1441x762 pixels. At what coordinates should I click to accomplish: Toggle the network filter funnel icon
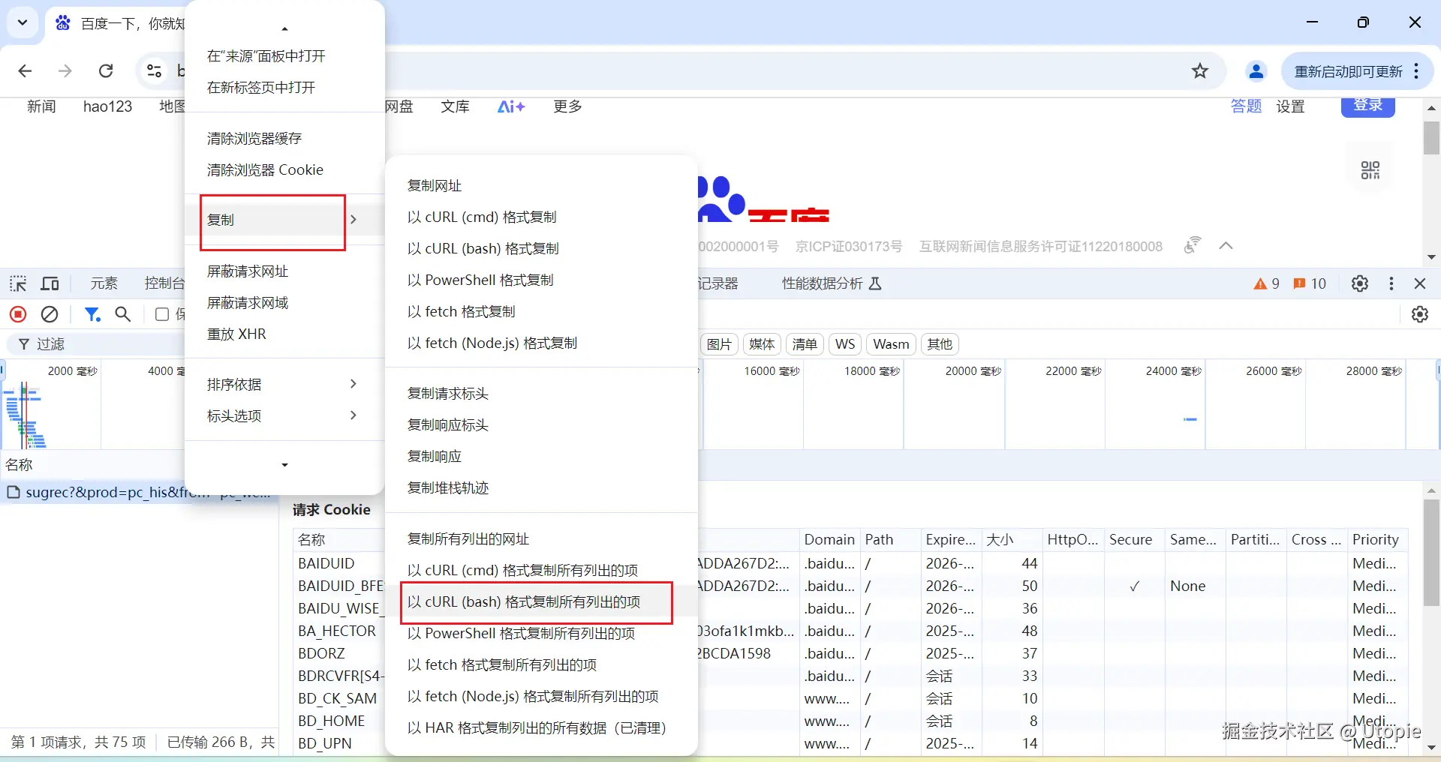tap(92, 314)
